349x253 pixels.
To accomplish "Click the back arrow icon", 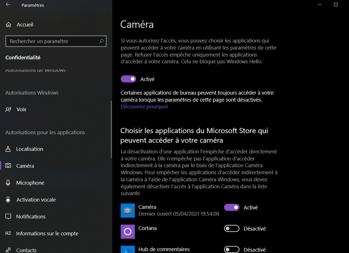I will click(x=8, y=5).
